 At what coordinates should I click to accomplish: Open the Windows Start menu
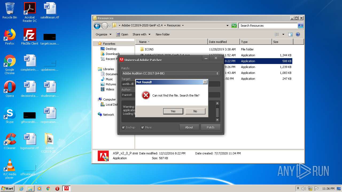[x=7, y=189]
